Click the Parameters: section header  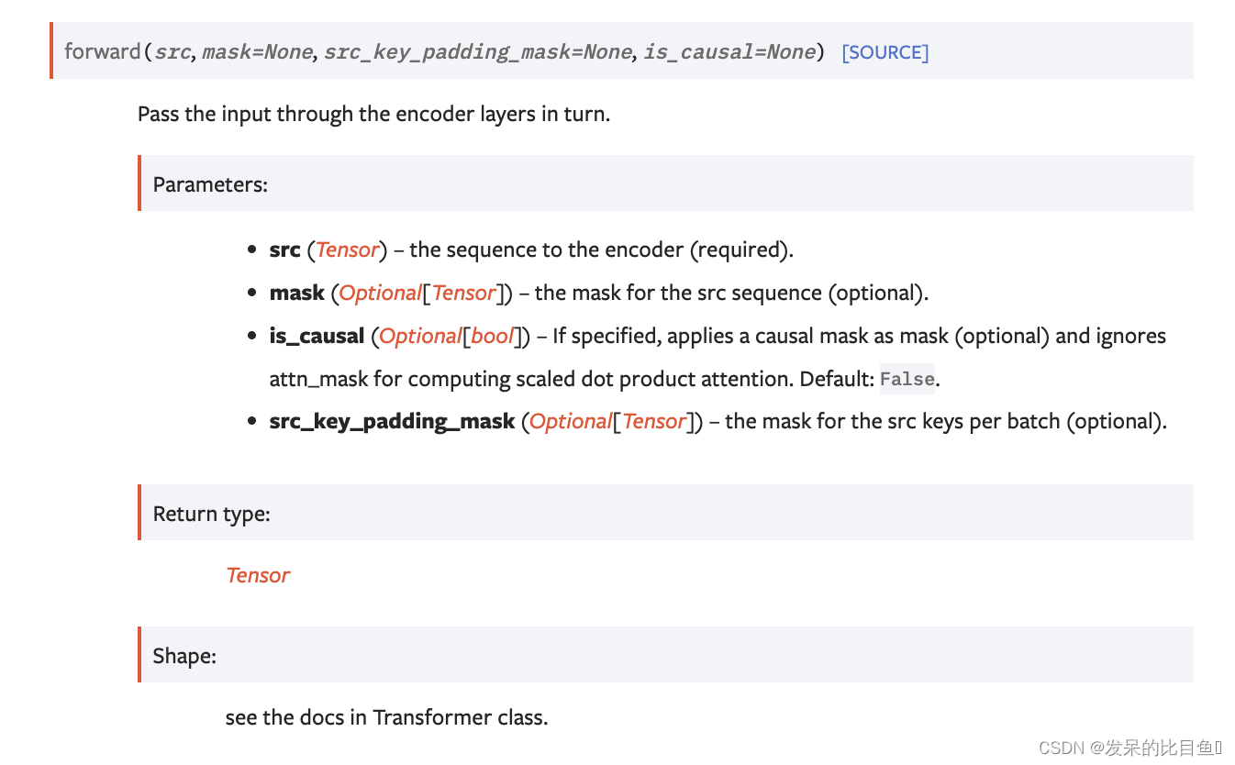pos(210,184)
